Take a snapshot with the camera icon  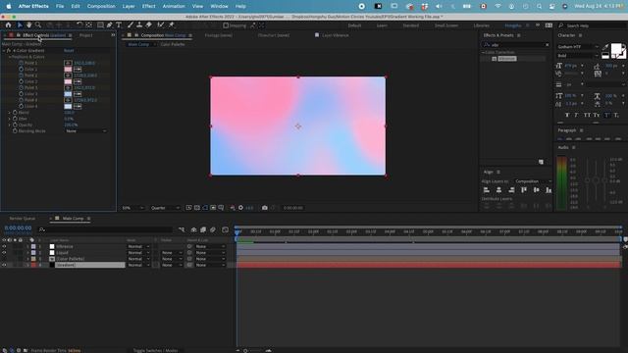click(264, 208)
